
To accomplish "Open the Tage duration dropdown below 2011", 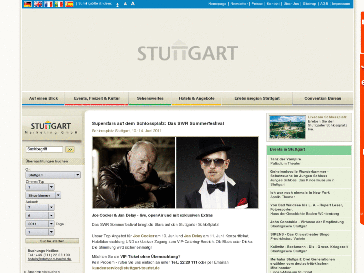I will pos(40,232).
